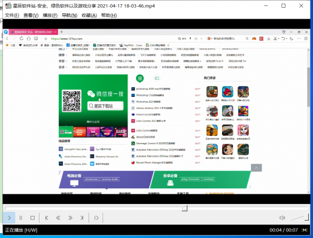The height and width of the screenshot is (238, 313).
Task: Open the 收藏(A) menu
Action: click(89, 16)
